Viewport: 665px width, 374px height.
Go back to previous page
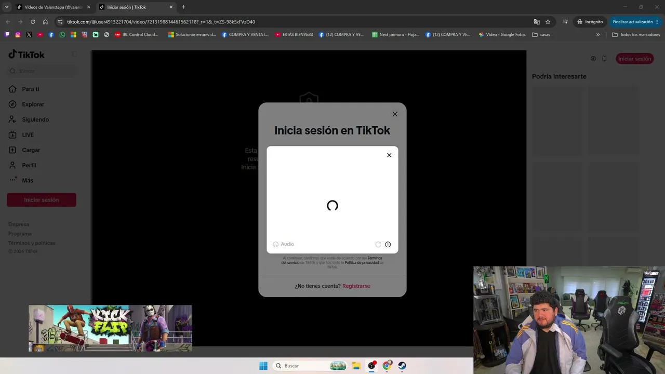(8, 22)
